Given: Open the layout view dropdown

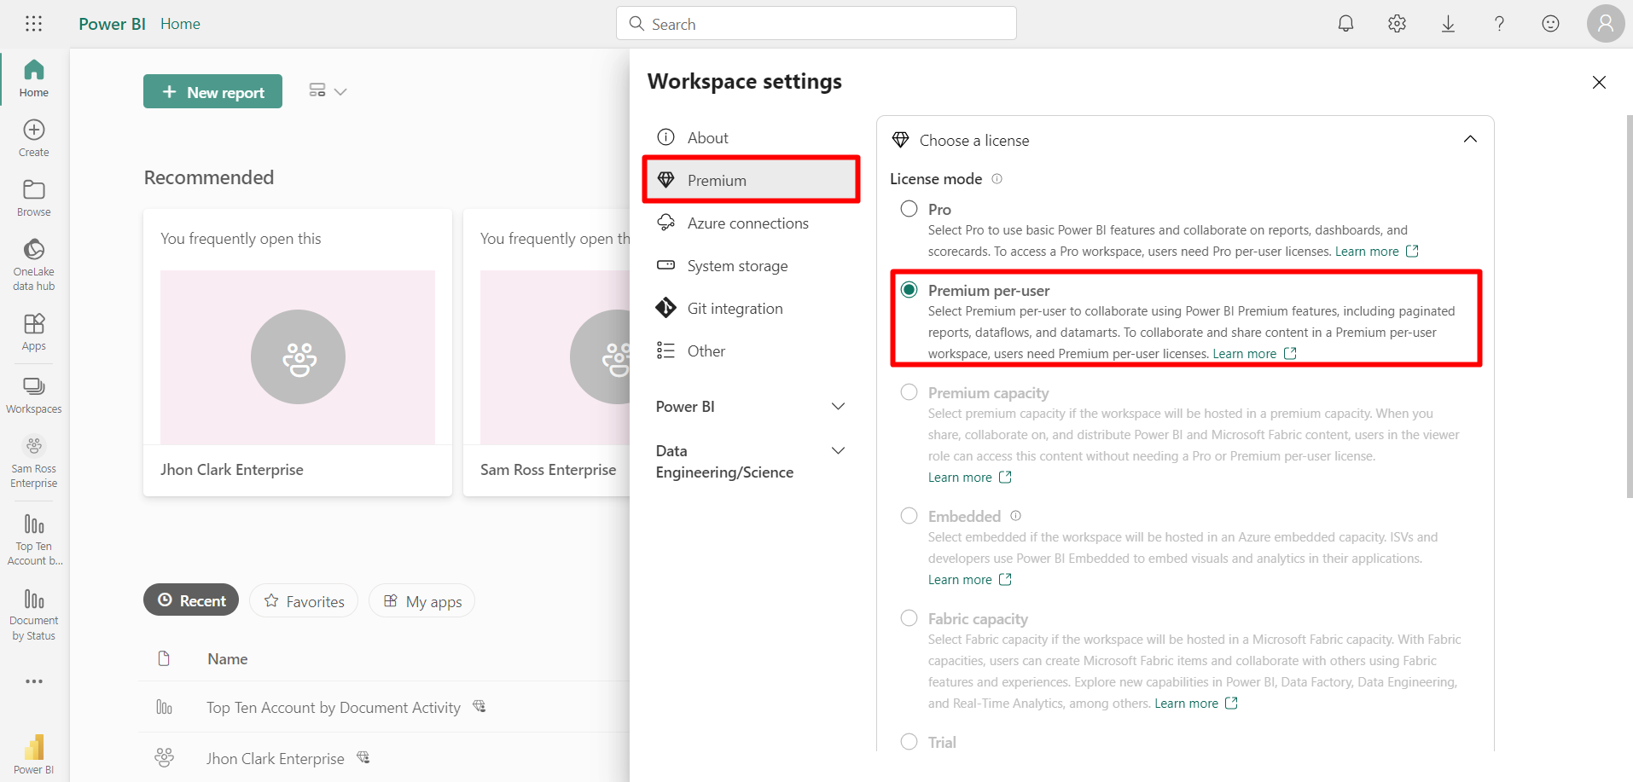Looking at the screenshot, I should tap(328, 91).
